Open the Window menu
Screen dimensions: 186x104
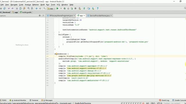[x=65, y=5]
